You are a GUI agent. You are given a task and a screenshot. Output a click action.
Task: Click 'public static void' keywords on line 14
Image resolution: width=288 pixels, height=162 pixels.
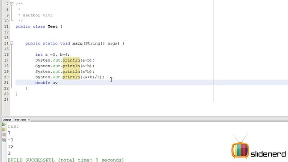click(48, 43)
